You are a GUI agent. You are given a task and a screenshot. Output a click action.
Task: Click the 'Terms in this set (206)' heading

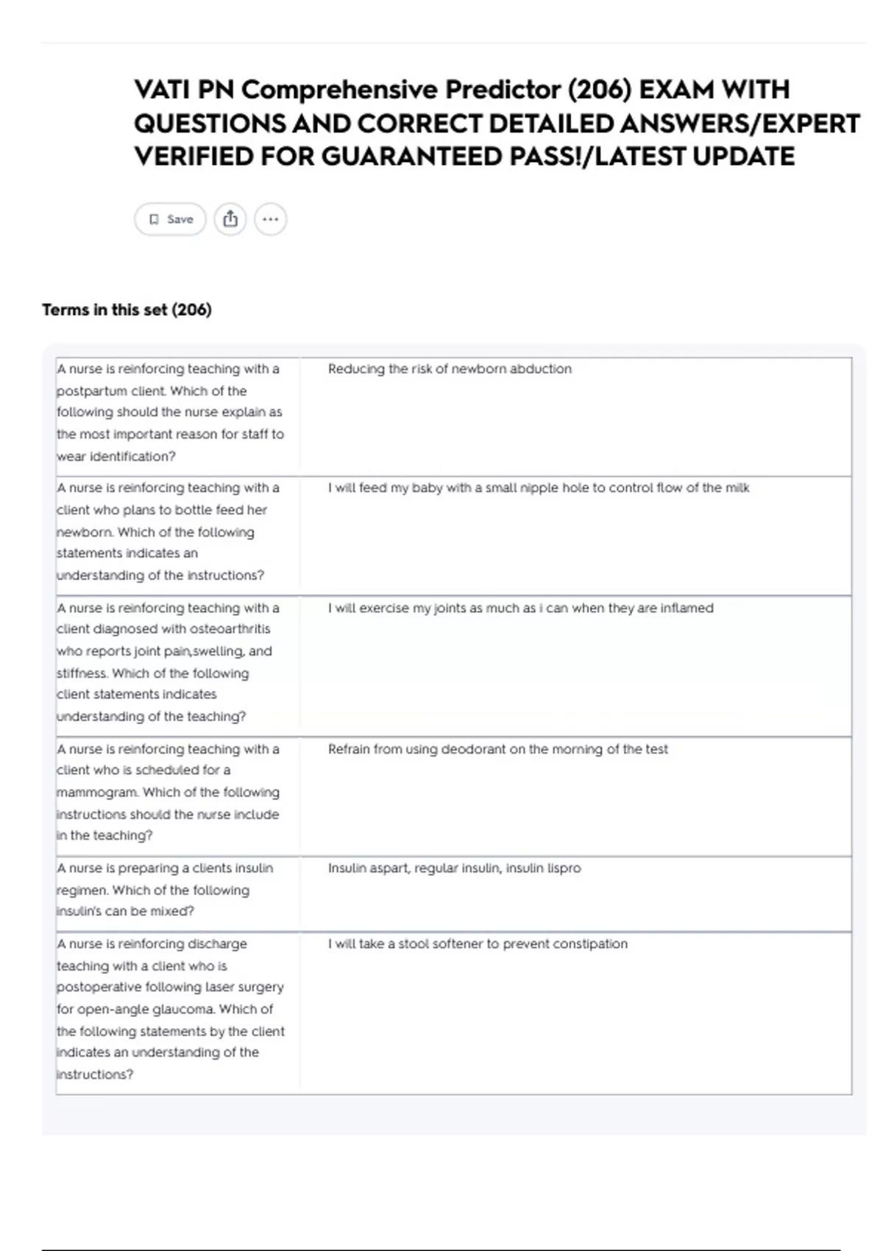point(127,310)
